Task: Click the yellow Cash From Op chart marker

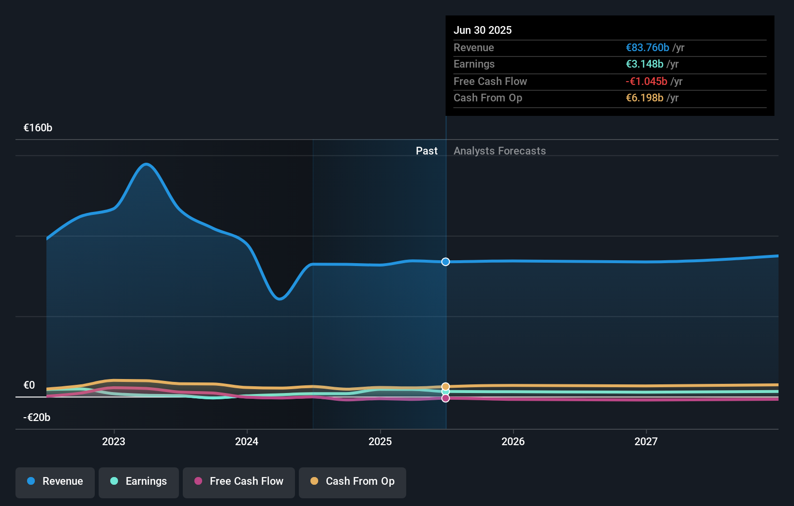Action: [x=445, y=386]
